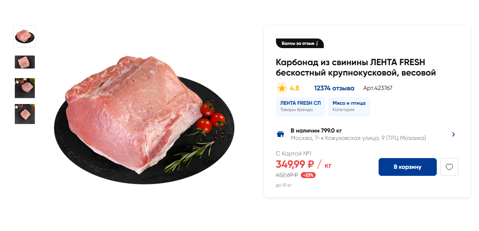The height and width of the screenshot is (231, 479).
Task: Select the second product thumbnail
Action: 25,62
